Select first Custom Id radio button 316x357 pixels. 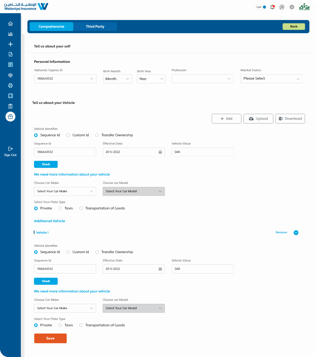pyautogui.click(x=68, y=135)
